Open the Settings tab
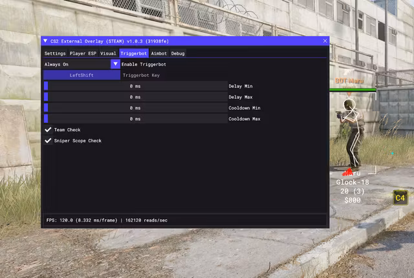 (55, 53)
